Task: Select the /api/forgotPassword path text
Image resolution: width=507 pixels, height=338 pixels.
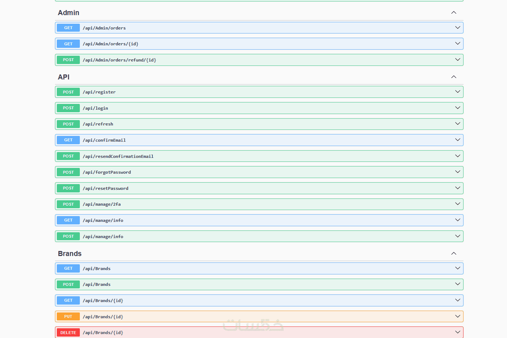Action: [x=107, y=172]
